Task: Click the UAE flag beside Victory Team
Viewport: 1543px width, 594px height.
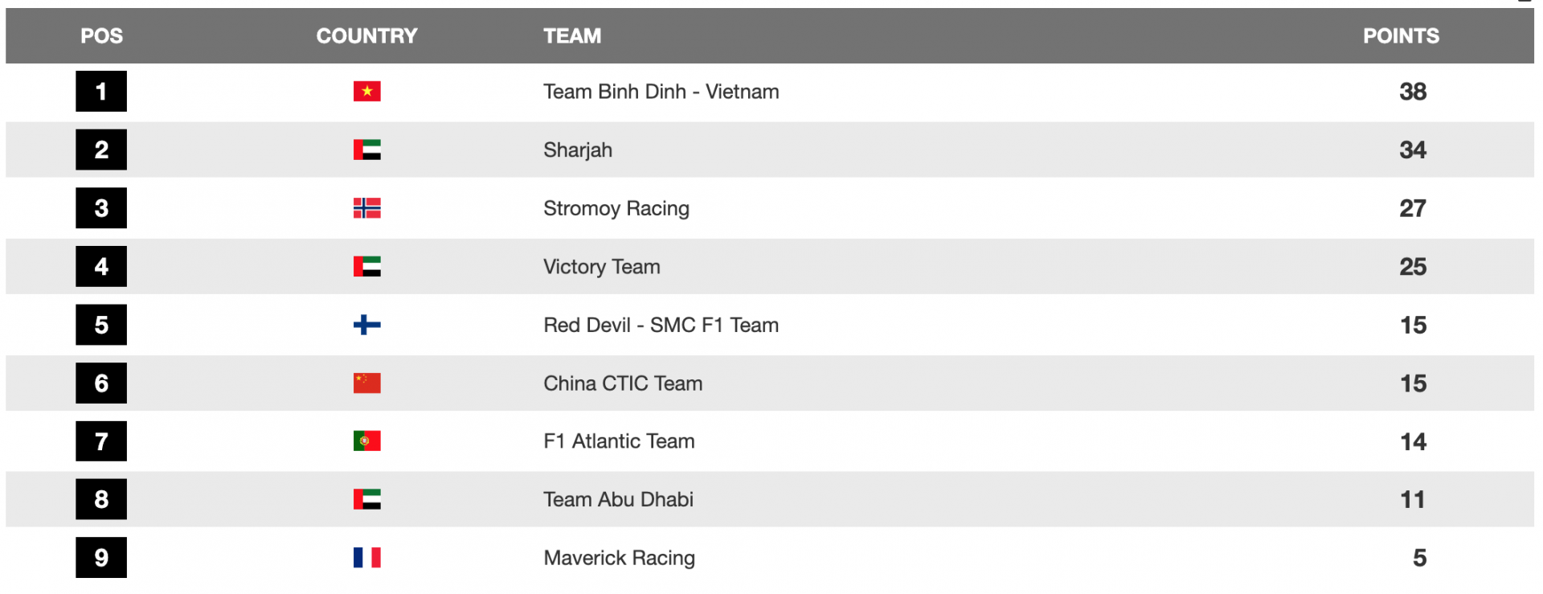Action: pos(366,266)
